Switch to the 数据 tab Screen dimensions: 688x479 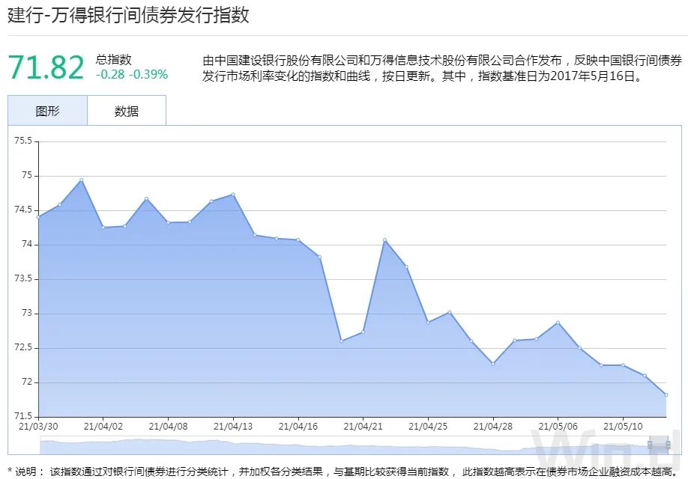pos(127,111)
